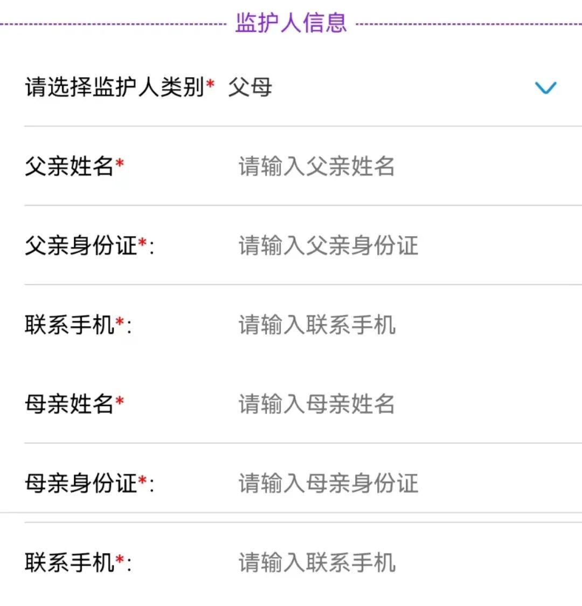582x606 pixels.
Task: Click the red asterisk beside 请选择监护人类别
Action: (210, 84)
